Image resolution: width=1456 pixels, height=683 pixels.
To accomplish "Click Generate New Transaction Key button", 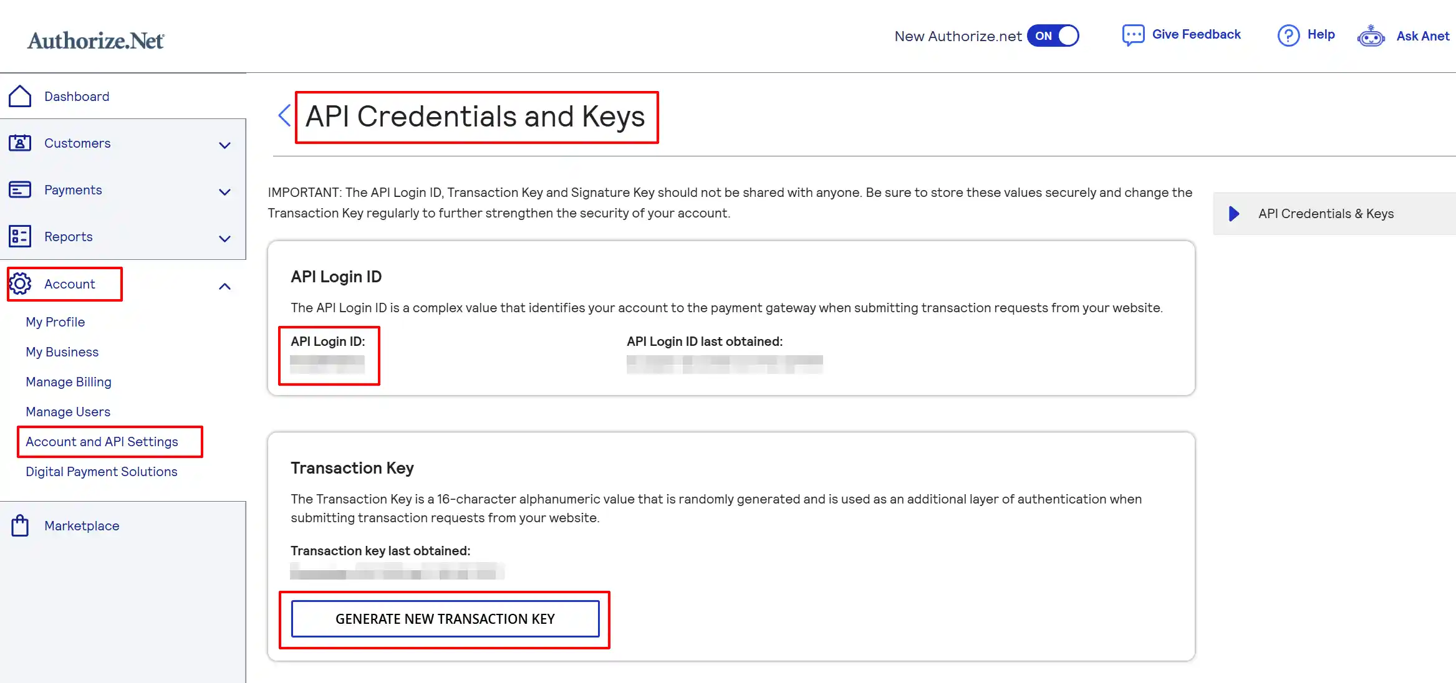I will 445,619.
